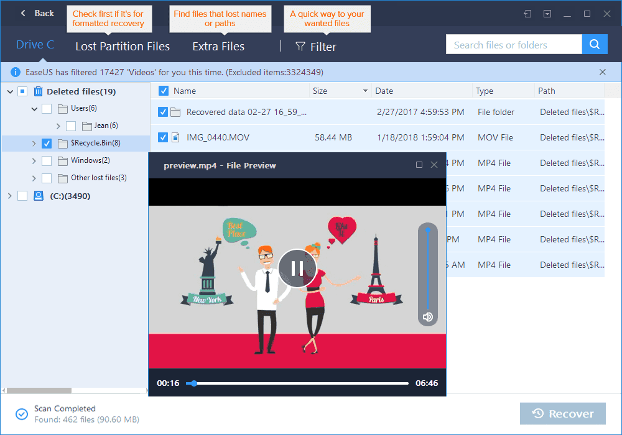622x435 pixels.
Task: Select the Windows(2) folder icon
Action: coord(63,161)
